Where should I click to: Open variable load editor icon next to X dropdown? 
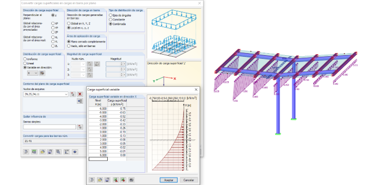point(42,73)
